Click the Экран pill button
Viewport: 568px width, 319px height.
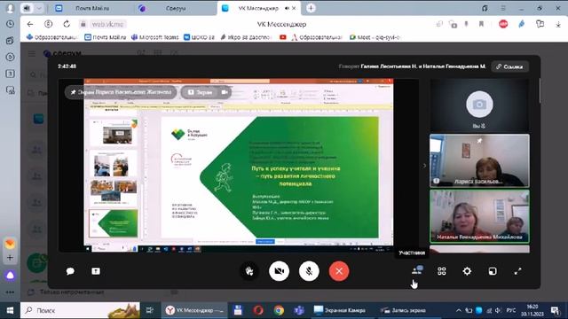coord(201,92)
